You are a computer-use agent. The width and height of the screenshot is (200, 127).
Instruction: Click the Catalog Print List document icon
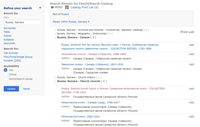click(x=67, y=8)
